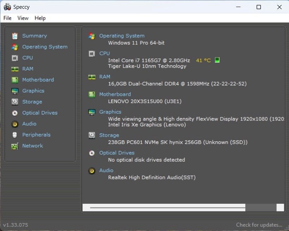Viewport: 289px width, 231px height.
Task: Click the Optical Drives disc icon in sidebar
Action: tap(15, 113)
